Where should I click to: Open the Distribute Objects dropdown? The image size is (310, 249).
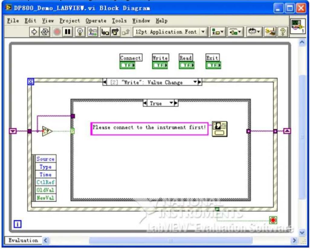coord(235,32)
